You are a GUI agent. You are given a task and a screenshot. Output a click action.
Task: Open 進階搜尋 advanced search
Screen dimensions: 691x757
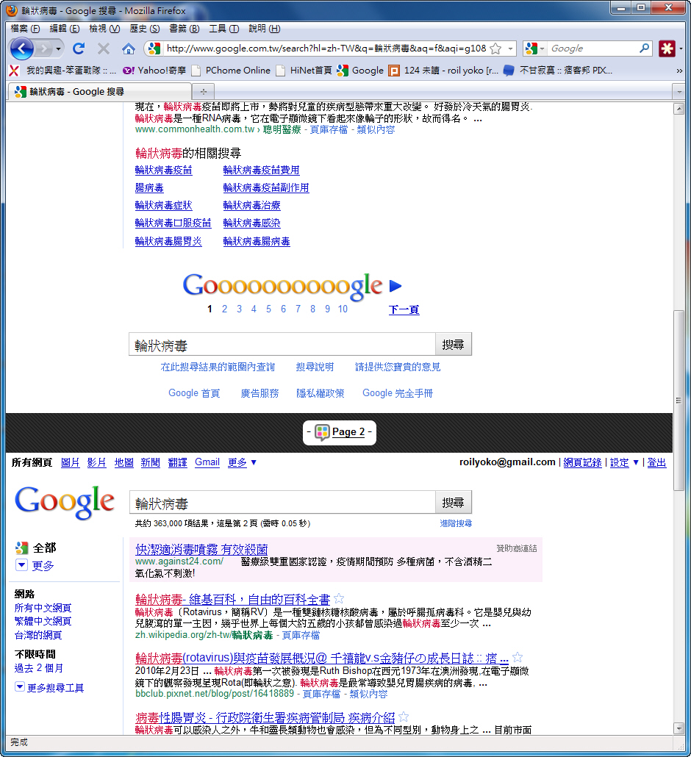point(456,523)
